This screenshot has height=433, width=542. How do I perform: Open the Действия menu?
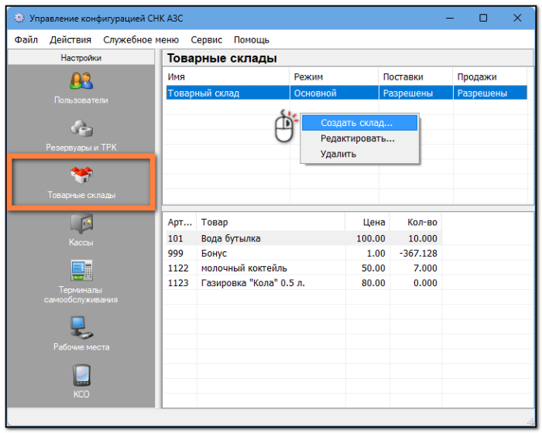70,40
